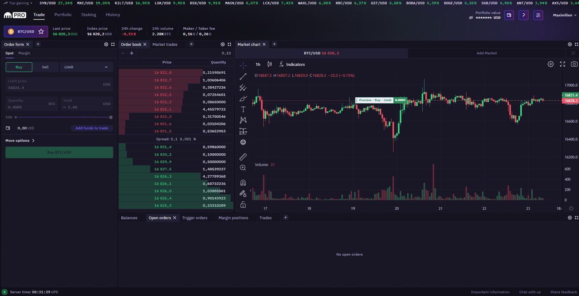Switch order side to Sell
579x296 pixels.
click(x=45, y=67)
